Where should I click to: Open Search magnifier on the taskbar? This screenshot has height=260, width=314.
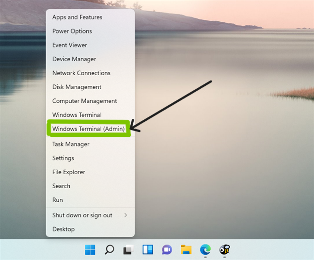pos(110,250)
